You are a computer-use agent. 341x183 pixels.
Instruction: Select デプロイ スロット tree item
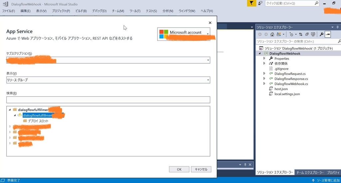(x=38, y=121)
